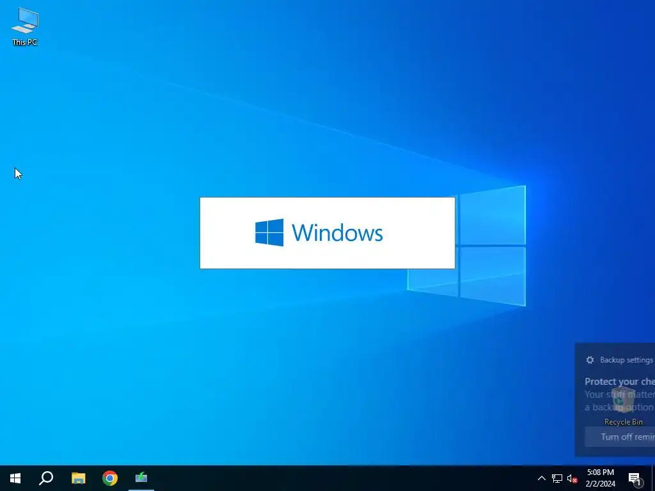This screenshot has height=491, width=655.
Task: Open taskbar search magnifier
Action: pyautogui.click(x=46, y=478)
